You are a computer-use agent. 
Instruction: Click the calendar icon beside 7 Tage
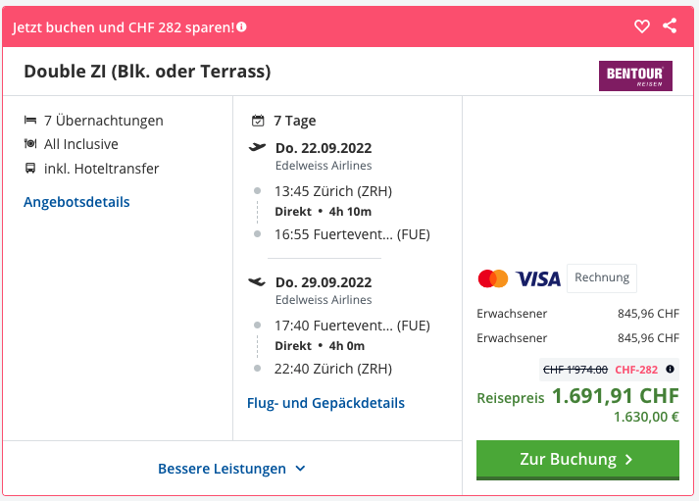[x=258, y=121]
